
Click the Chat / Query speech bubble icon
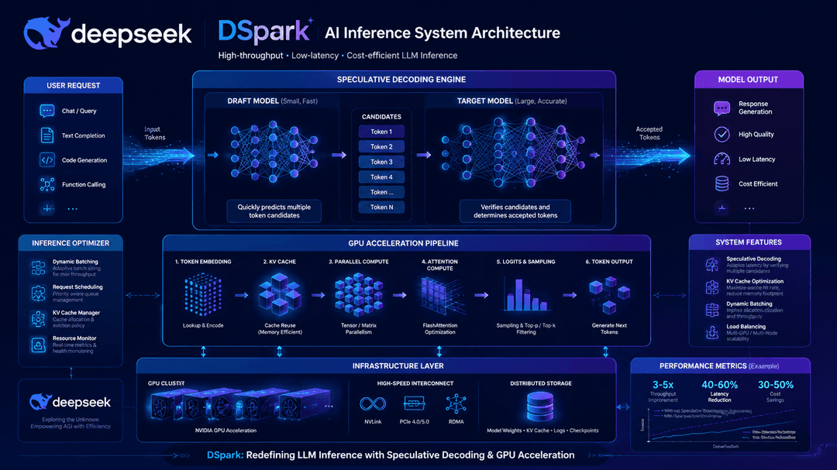[x=47, y=111]
